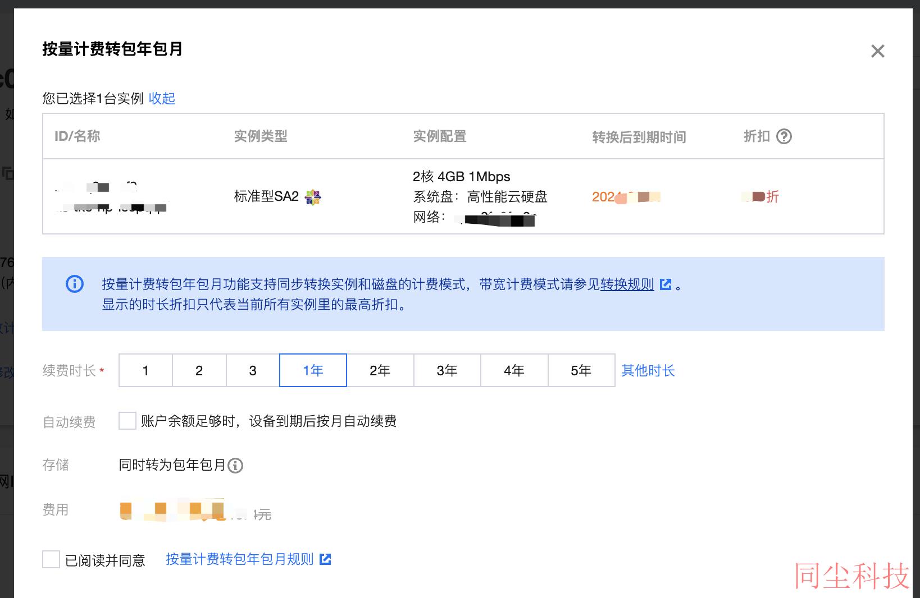The image size is (920, 598).
Task: Close the 按量计费转包年包月 dialog
Action: 877,51
